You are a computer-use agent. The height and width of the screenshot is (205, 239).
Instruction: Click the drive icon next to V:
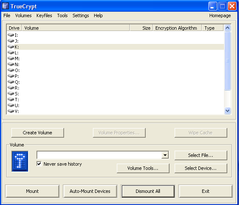pyautogui.click(x=11, y=111)
